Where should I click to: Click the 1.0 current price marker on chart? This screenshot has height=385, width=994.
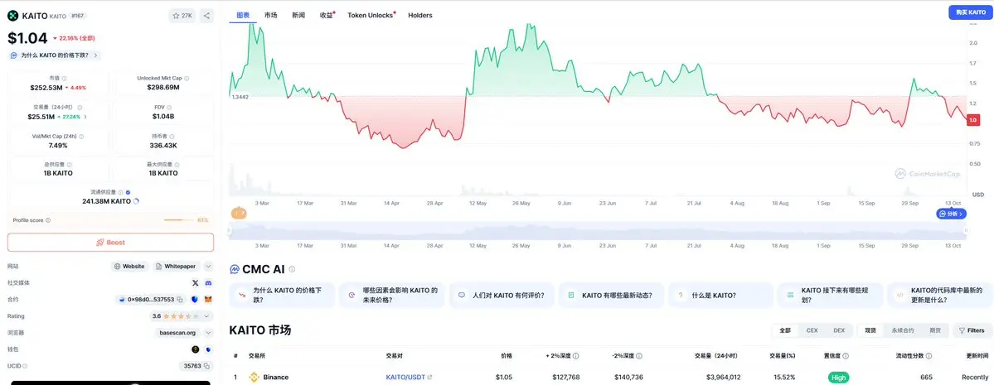click(x=974, y=120)
